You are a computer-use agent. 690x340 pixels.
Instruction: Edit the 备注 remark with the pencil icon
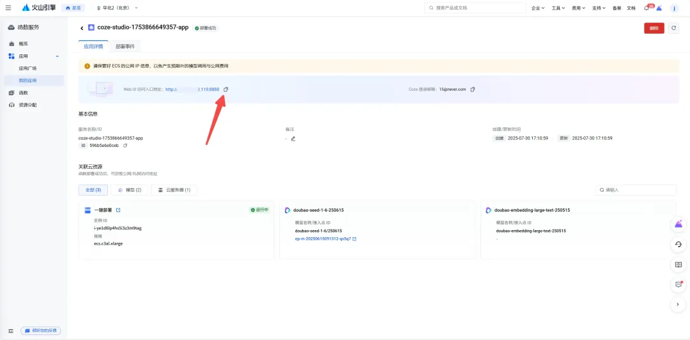pos(293,138)
